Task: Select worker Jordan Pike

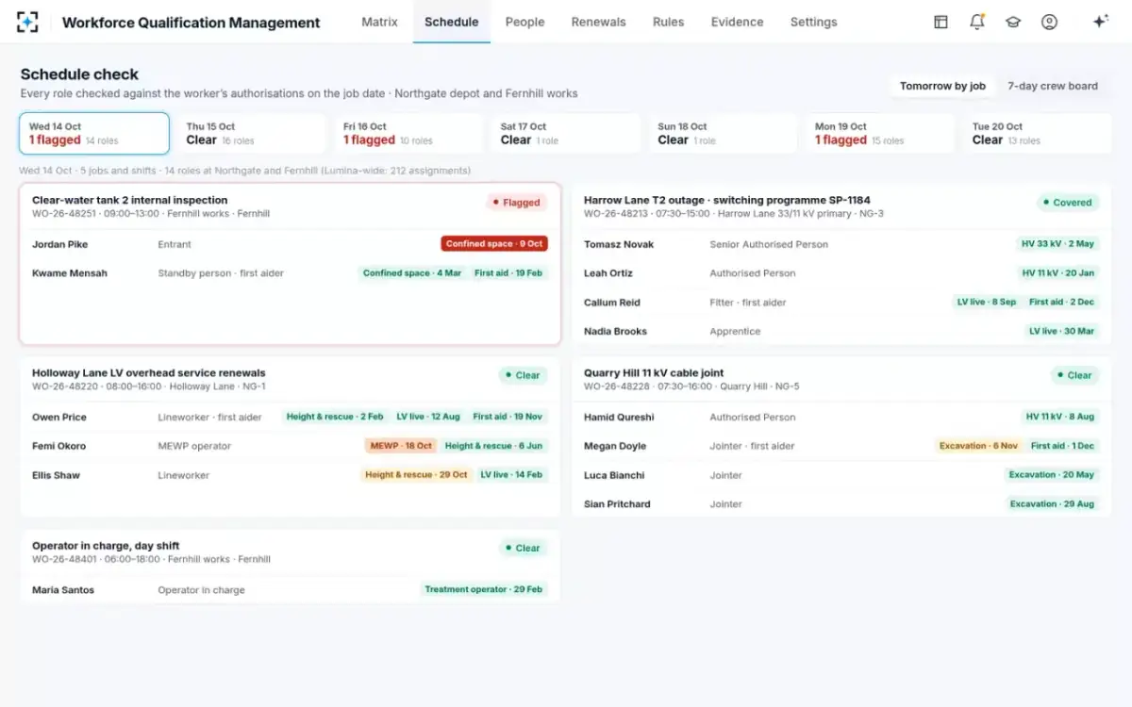Action: tap(59, 244)
